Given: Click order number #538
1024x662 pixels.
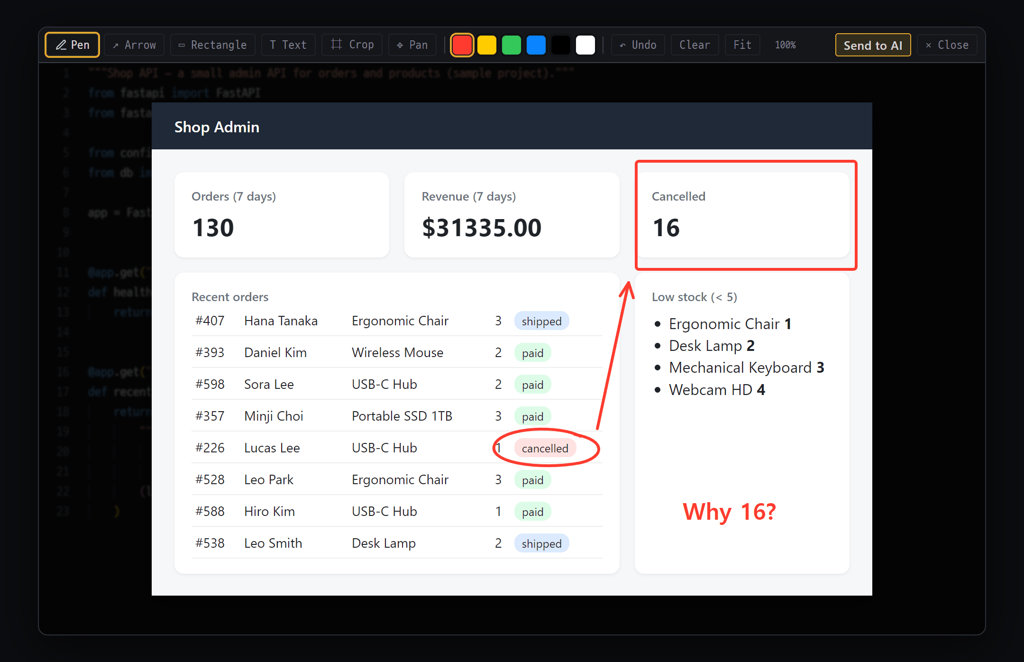Looking at the screenshot, I should tap(210, 543).
